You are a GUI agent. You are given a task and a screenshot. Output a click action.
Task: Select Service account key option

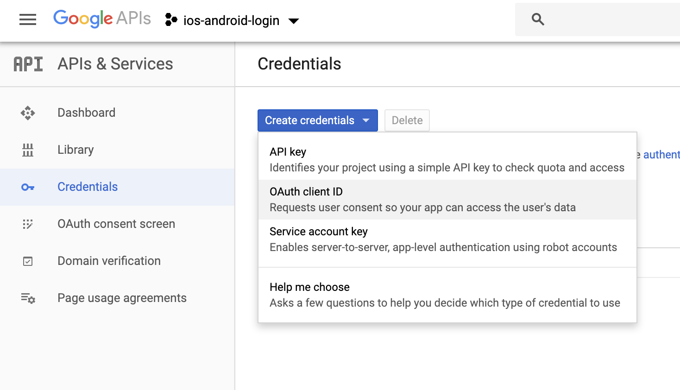[447, 239]
